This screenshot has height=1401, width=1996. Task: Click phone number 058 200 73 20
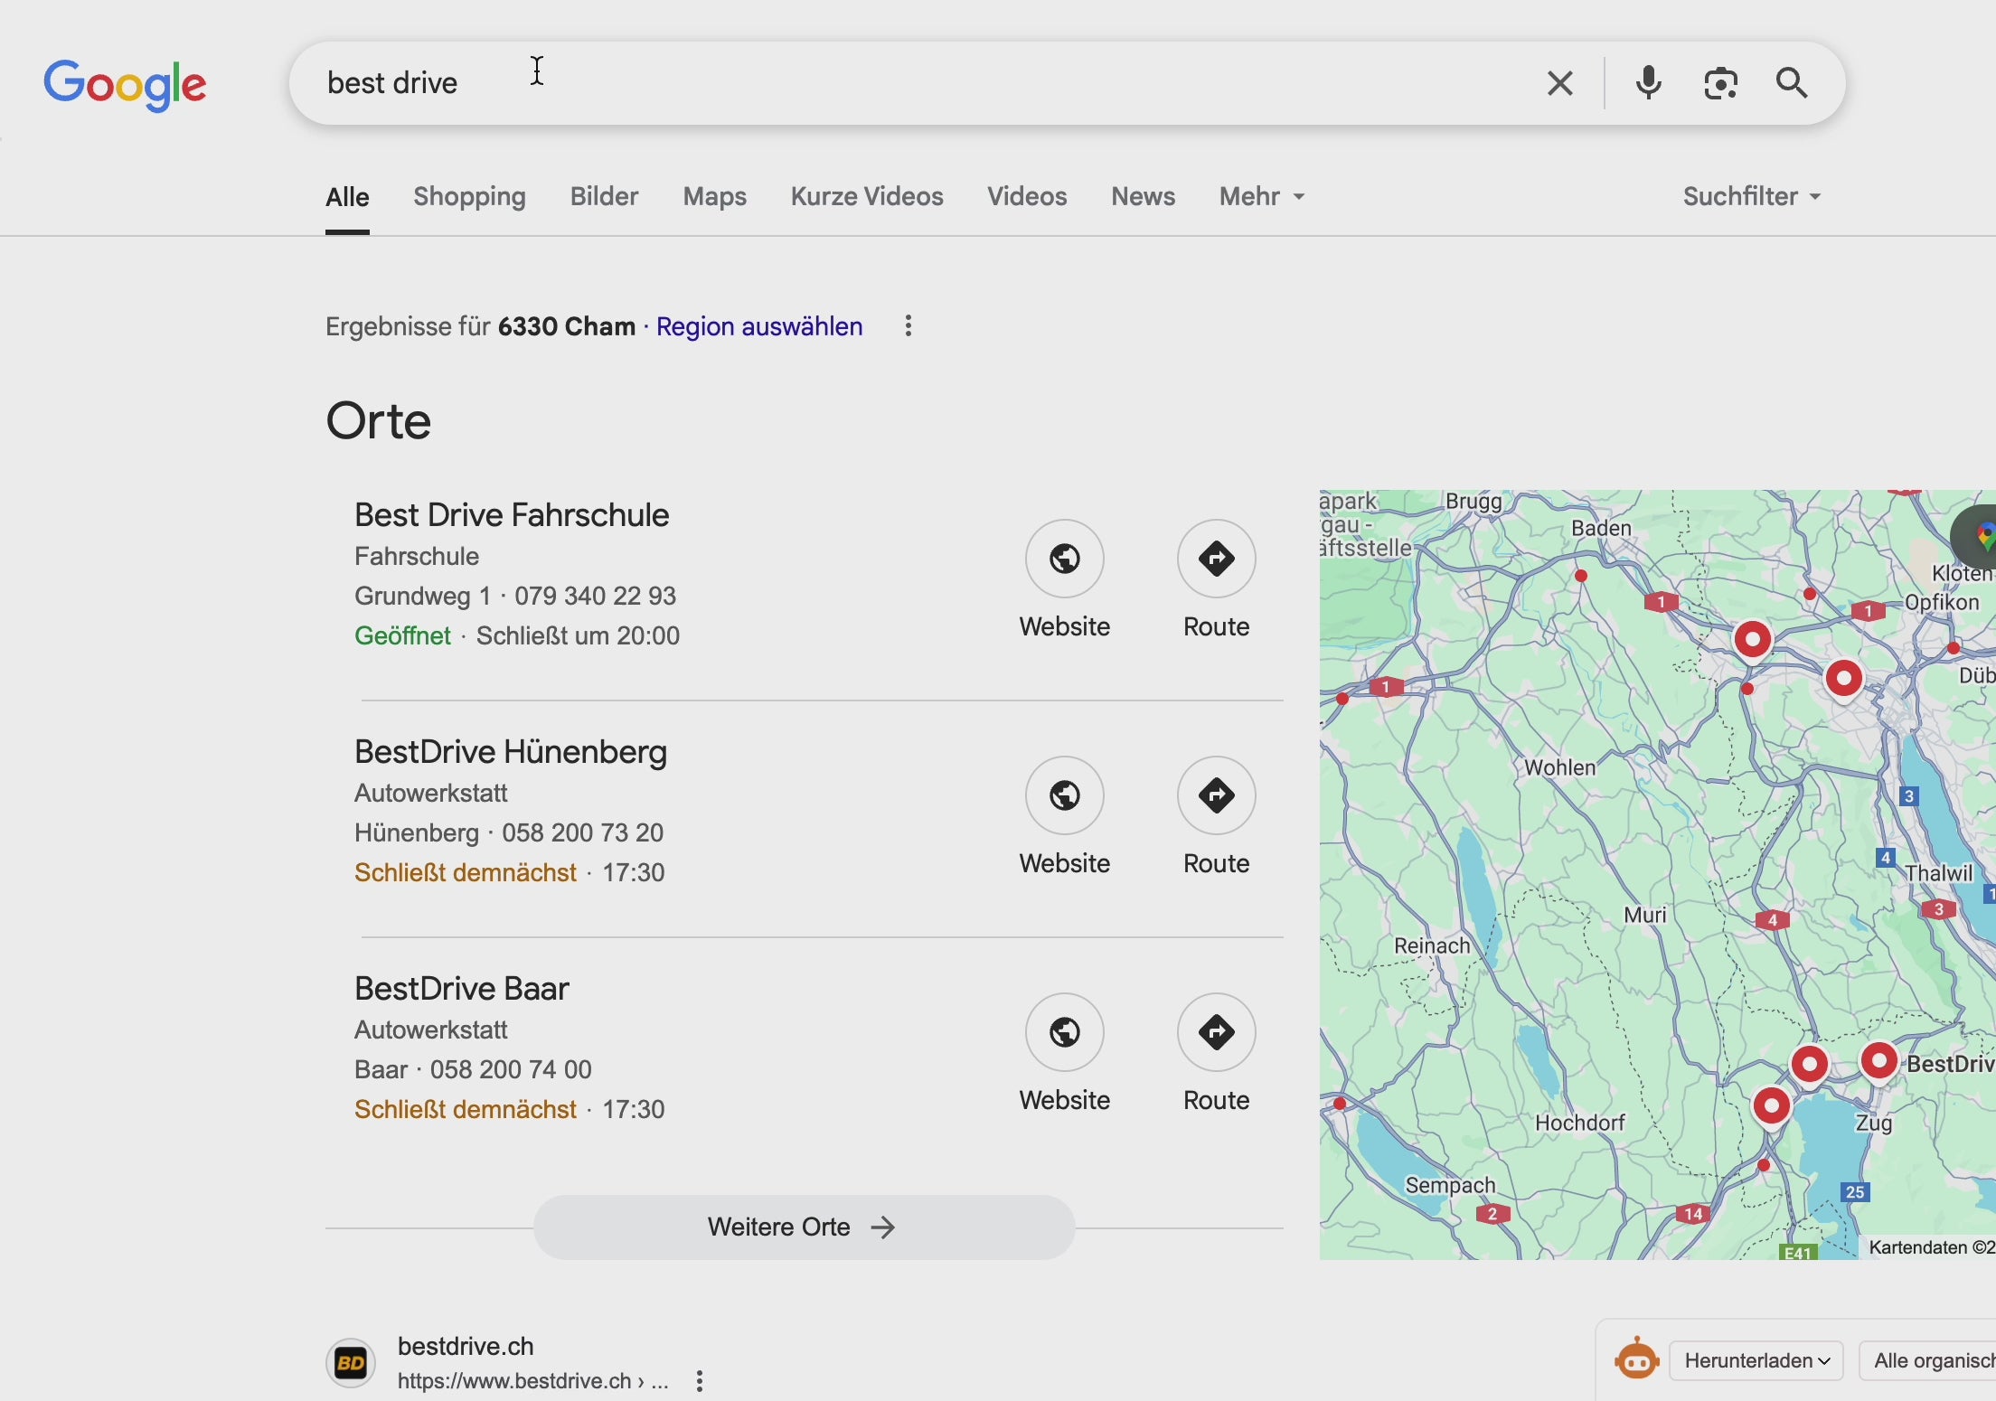pos(583,833)
